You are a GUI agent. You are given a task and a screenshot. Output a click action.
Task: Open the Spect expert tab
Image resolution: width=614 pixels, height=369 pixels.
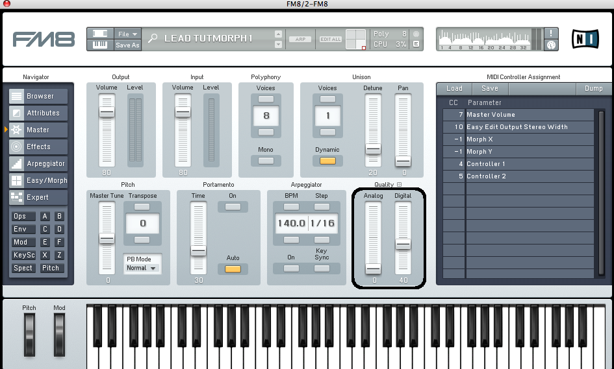tap(23, 268)
